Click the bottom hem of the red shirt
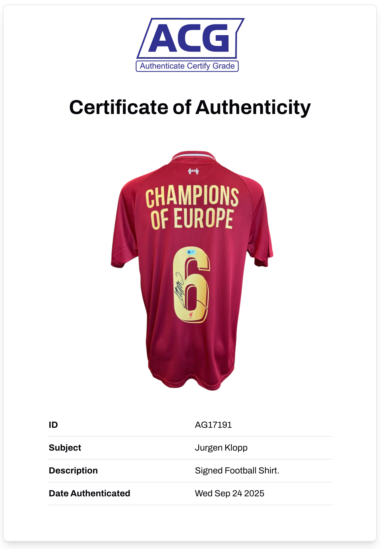 pos(192,383)
